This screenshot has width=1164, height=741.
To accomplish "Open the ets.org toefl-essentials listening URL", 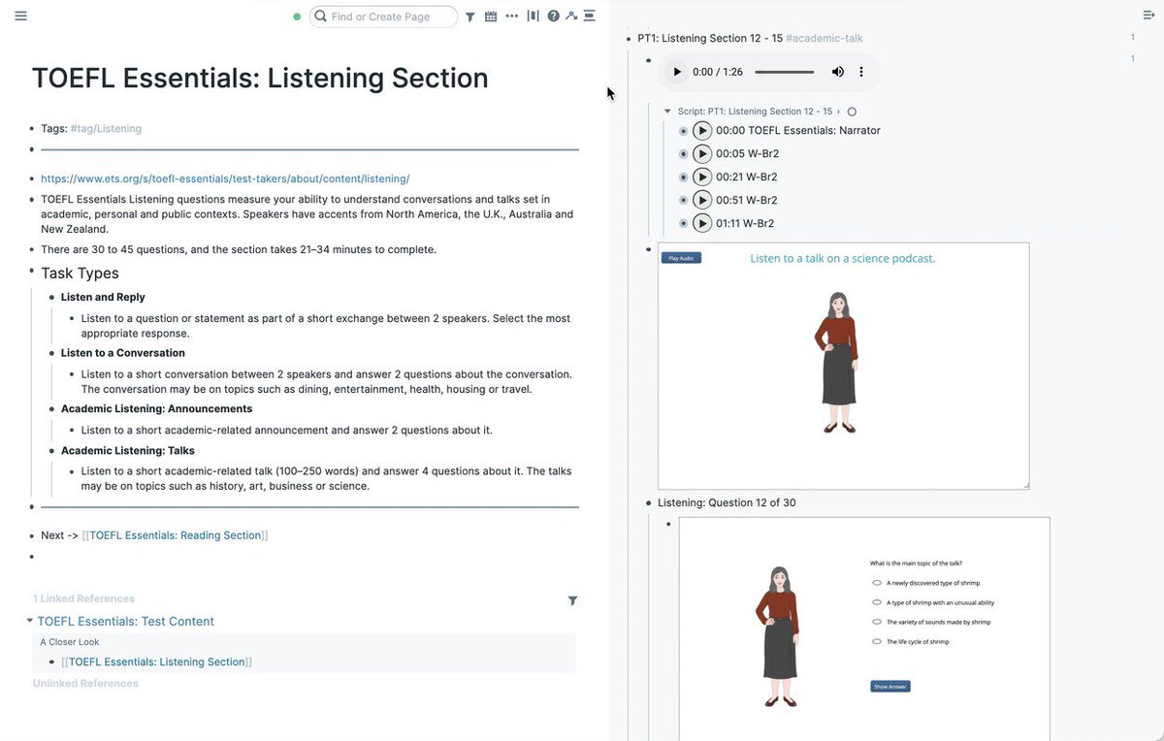I will [x=225, y=178].
